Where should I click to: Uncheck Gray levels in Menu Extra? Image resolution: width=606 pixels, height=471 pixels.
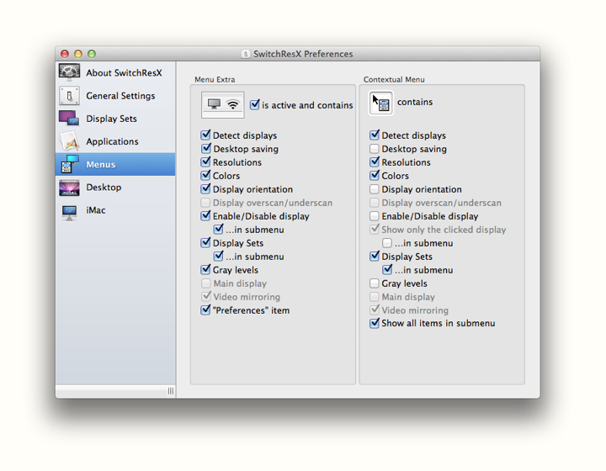pyautogui.click(x=205, y=269)
